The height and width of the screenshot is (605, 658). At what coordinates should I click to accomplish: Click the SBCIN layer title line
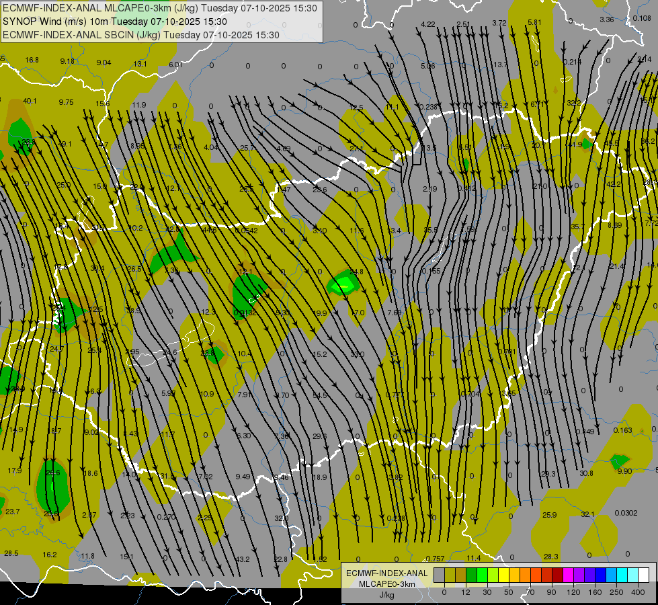click(x=140, y=35)
